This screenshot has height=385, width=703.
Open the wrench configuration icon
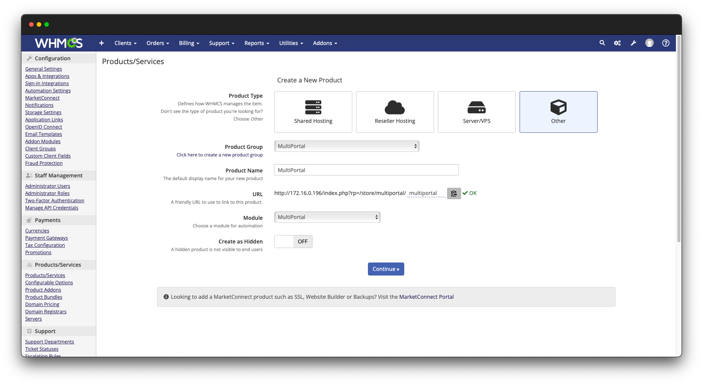pyautogui.click(x=633, y=43)
